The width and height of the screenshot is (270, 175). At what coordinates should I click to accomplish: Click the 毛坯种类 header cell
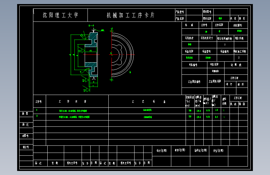tap(190, 38)
